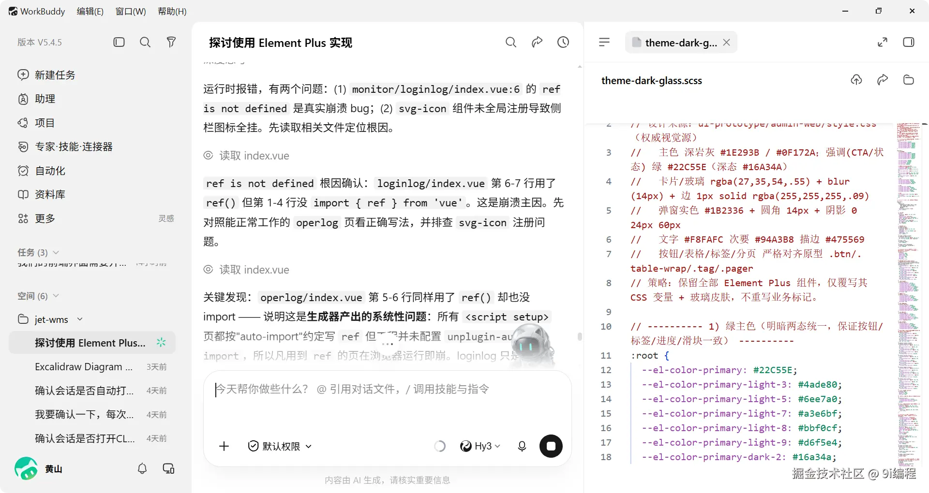
Task: Close the theme-dark-g... tab
Action: pyautogui.click(x=727, y=43)
